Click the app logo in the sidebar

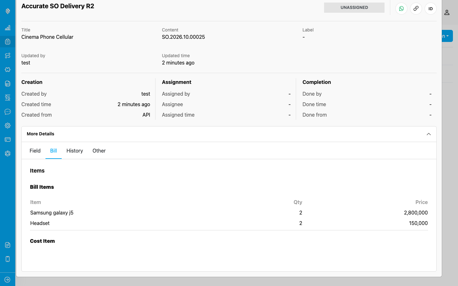point(8,11)
